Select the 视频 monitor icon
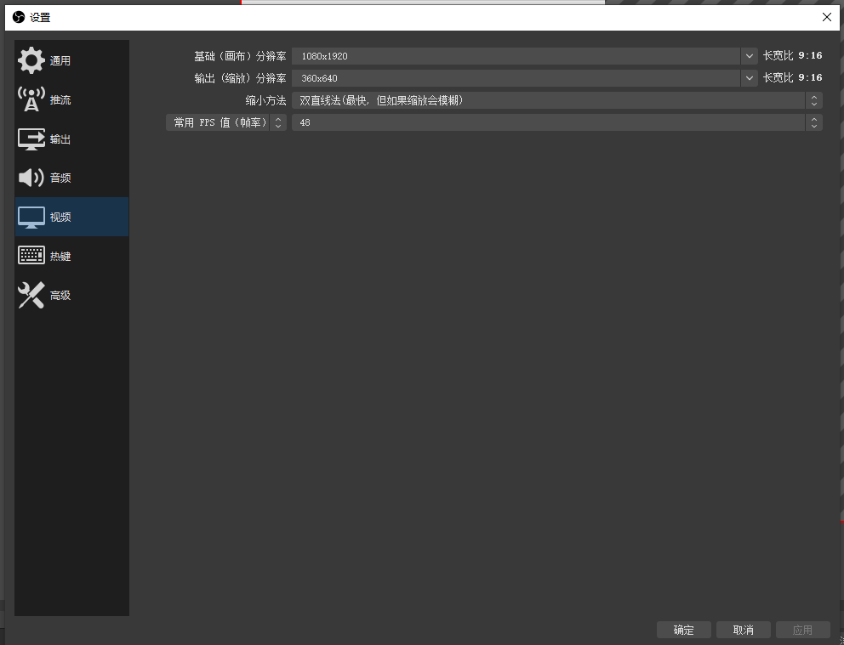This screenshot has width=844, height=645. [x=31, y=218]
